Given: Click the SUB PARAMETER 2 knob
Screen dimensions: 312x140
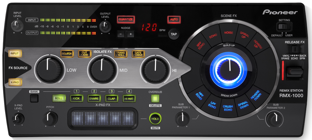Looking at the screenshot, I should 275,118.
